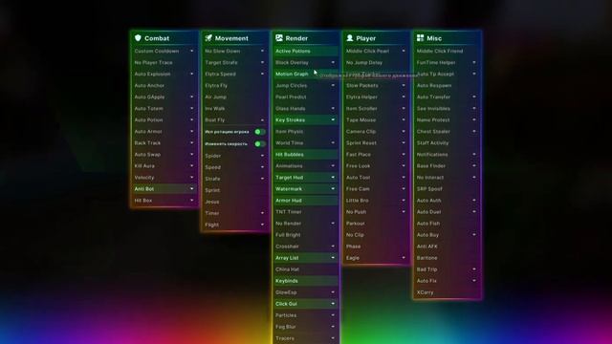Expand the Eagle settings arrow
Viewport: 612px width, 344px height.
click(x=404, y=258)
